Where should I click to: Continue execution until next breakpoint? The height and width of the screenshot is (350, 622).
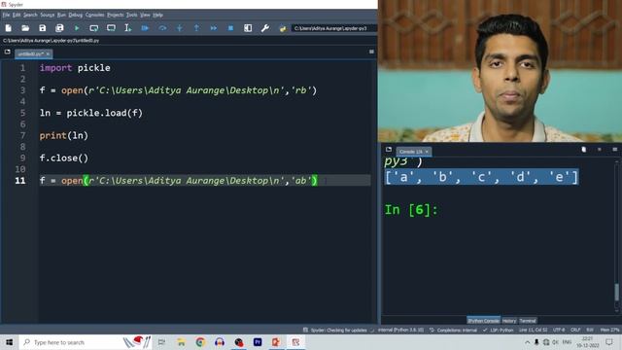214,28
